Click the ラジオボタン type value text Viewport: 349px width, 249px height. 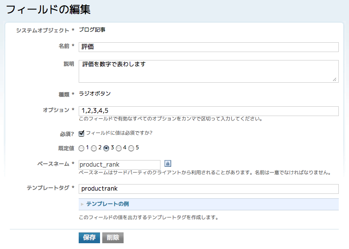(95, 93)
